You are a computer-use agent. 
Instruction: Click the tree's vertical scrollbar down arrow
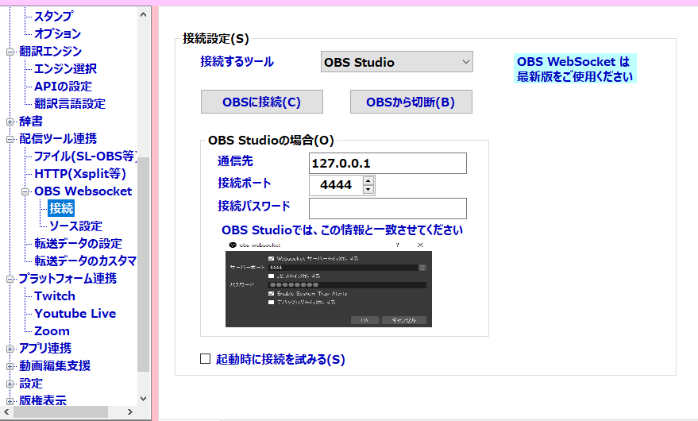click(x=144, y=399)
